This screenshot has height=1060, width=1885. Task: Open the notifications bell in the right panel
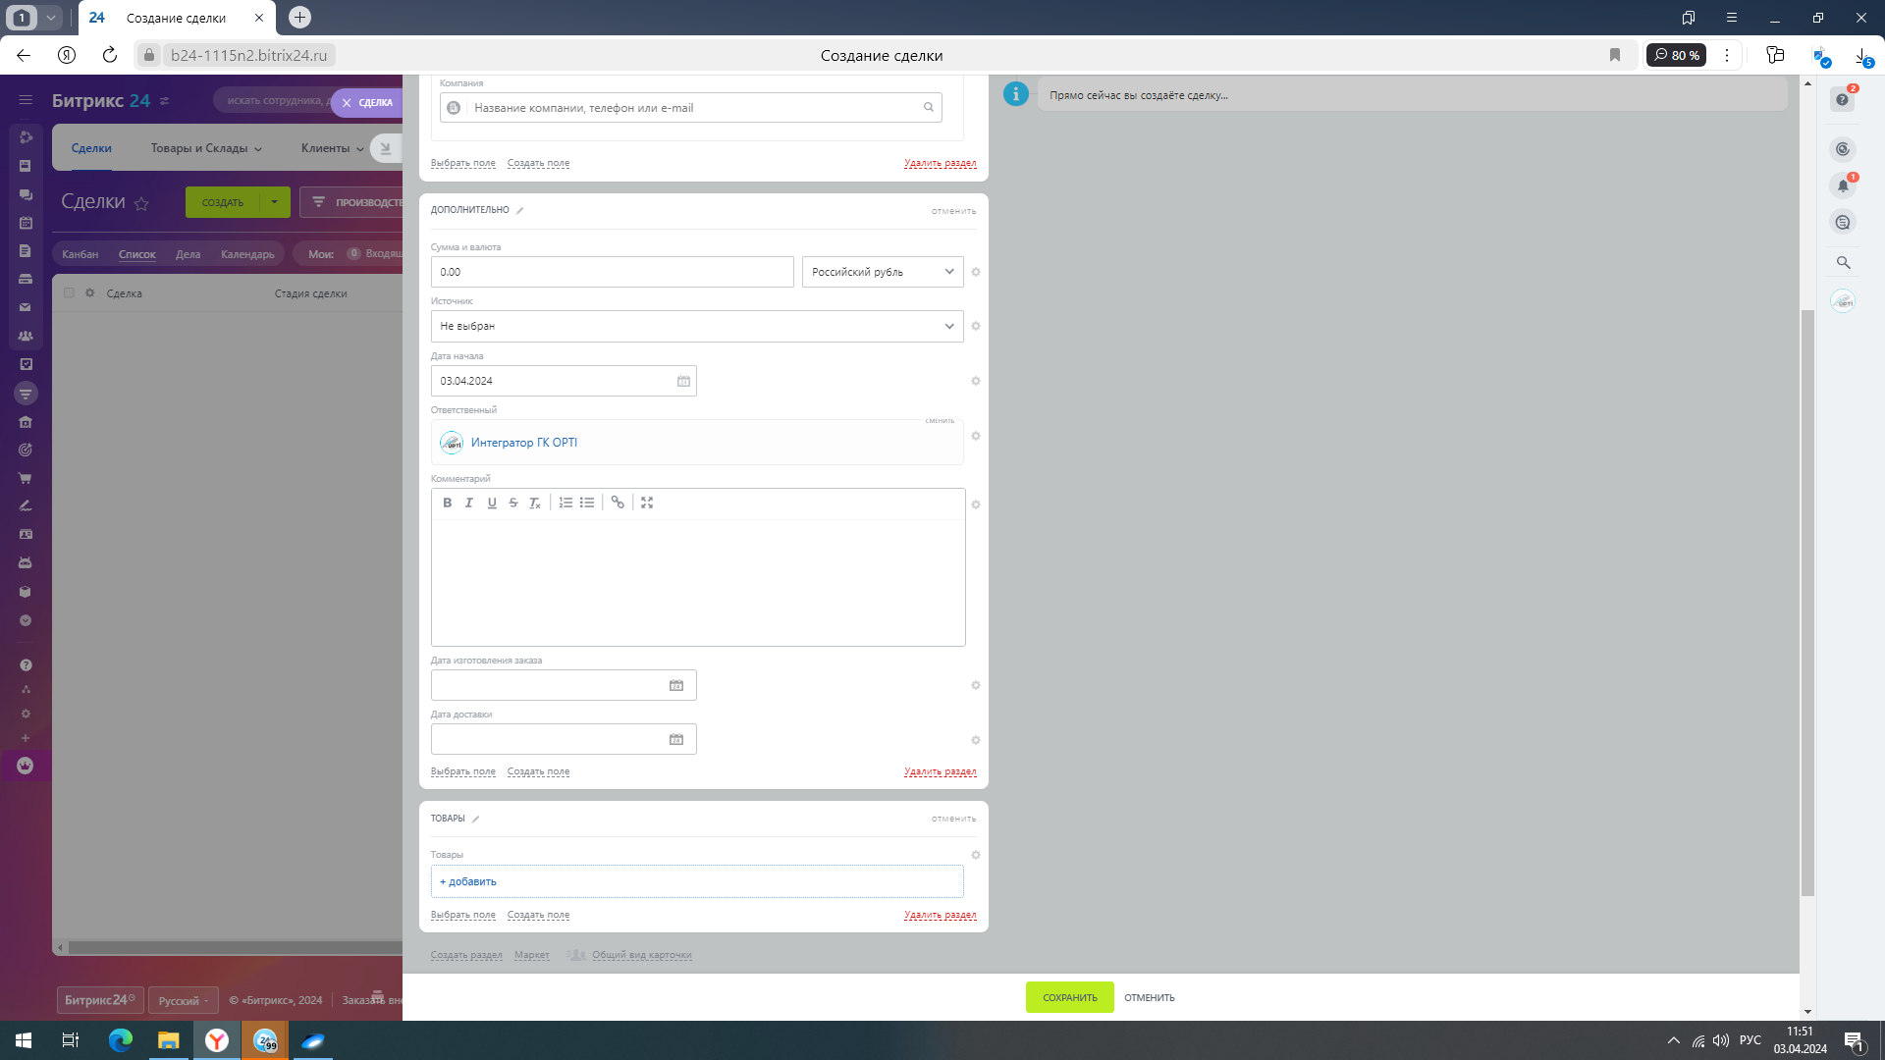pos(1843,185)
